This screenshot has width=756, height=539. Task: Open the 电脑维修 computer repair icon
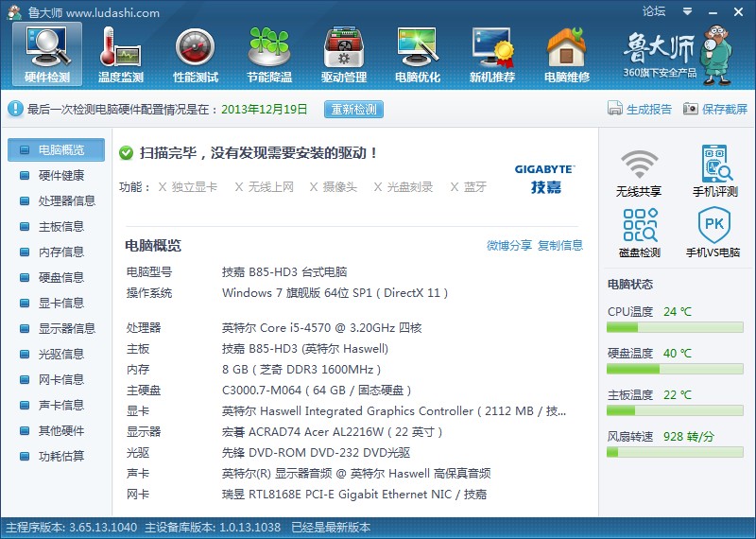[566, 53]
